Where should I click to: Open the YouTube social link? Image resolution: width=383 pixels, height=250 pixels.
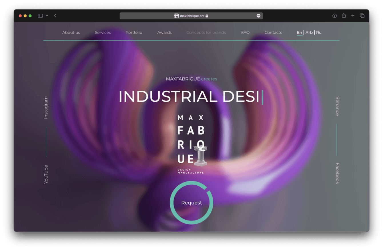click(46, 174)
